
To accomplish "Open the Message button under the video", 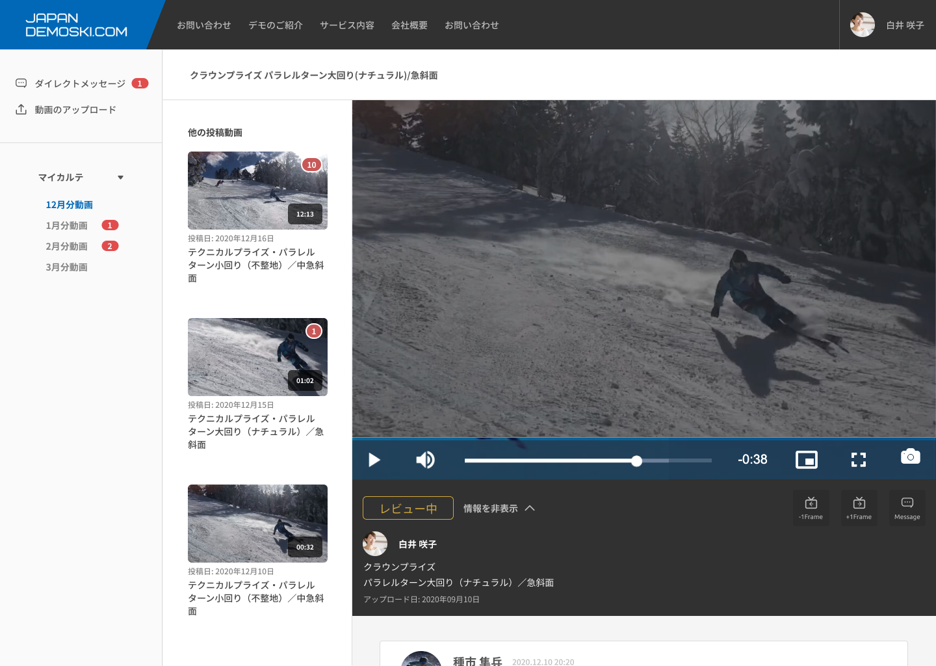I will click(x=907, y=508).
